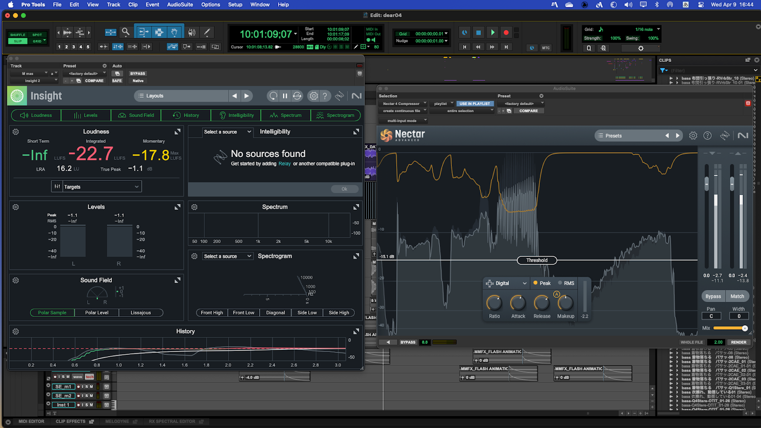The width and height of the screenshot is (761, 428).
Task: Open Nectar help question mark icon
Action: [707, 136]
